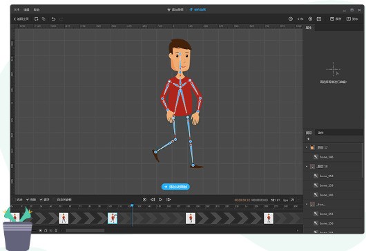Collapse layer 17 with its triangle
Image resolution: width=366 pixels, height=251 pixels.
click(307, 147)
